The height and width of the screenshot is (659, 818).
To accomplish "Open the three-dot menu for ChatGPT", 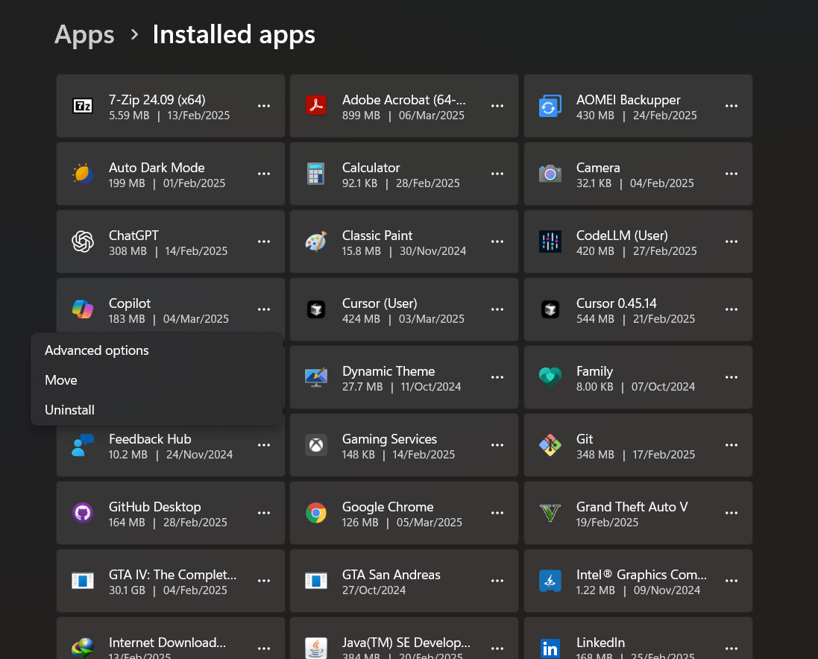I will tap(264, 242).
